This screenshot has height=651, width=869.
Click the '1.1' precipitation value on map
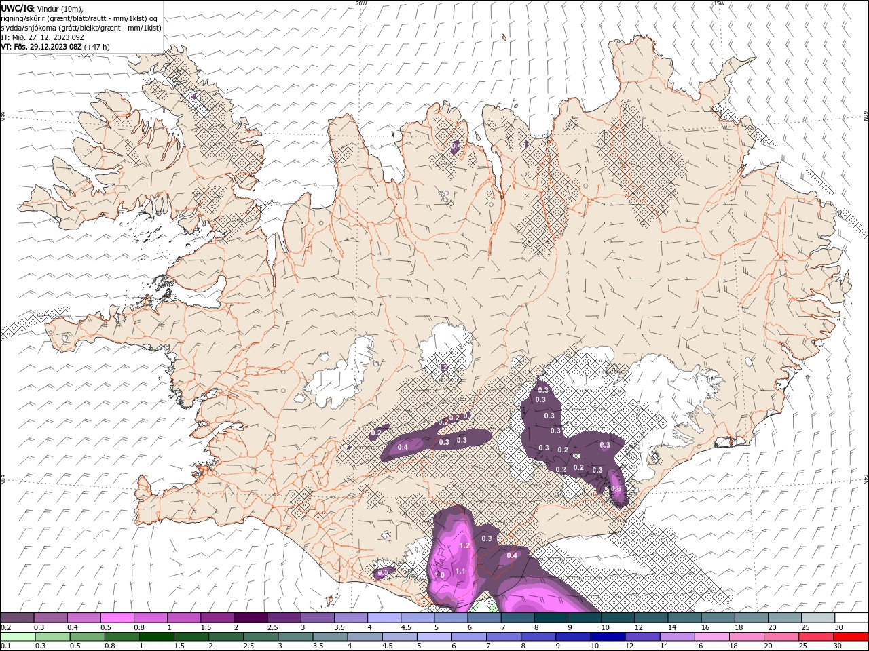click(460, 571)
